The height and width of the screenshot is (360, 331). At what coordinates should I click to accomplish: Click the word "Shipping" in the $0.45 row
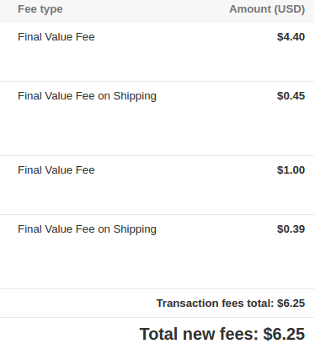(135, 96)
